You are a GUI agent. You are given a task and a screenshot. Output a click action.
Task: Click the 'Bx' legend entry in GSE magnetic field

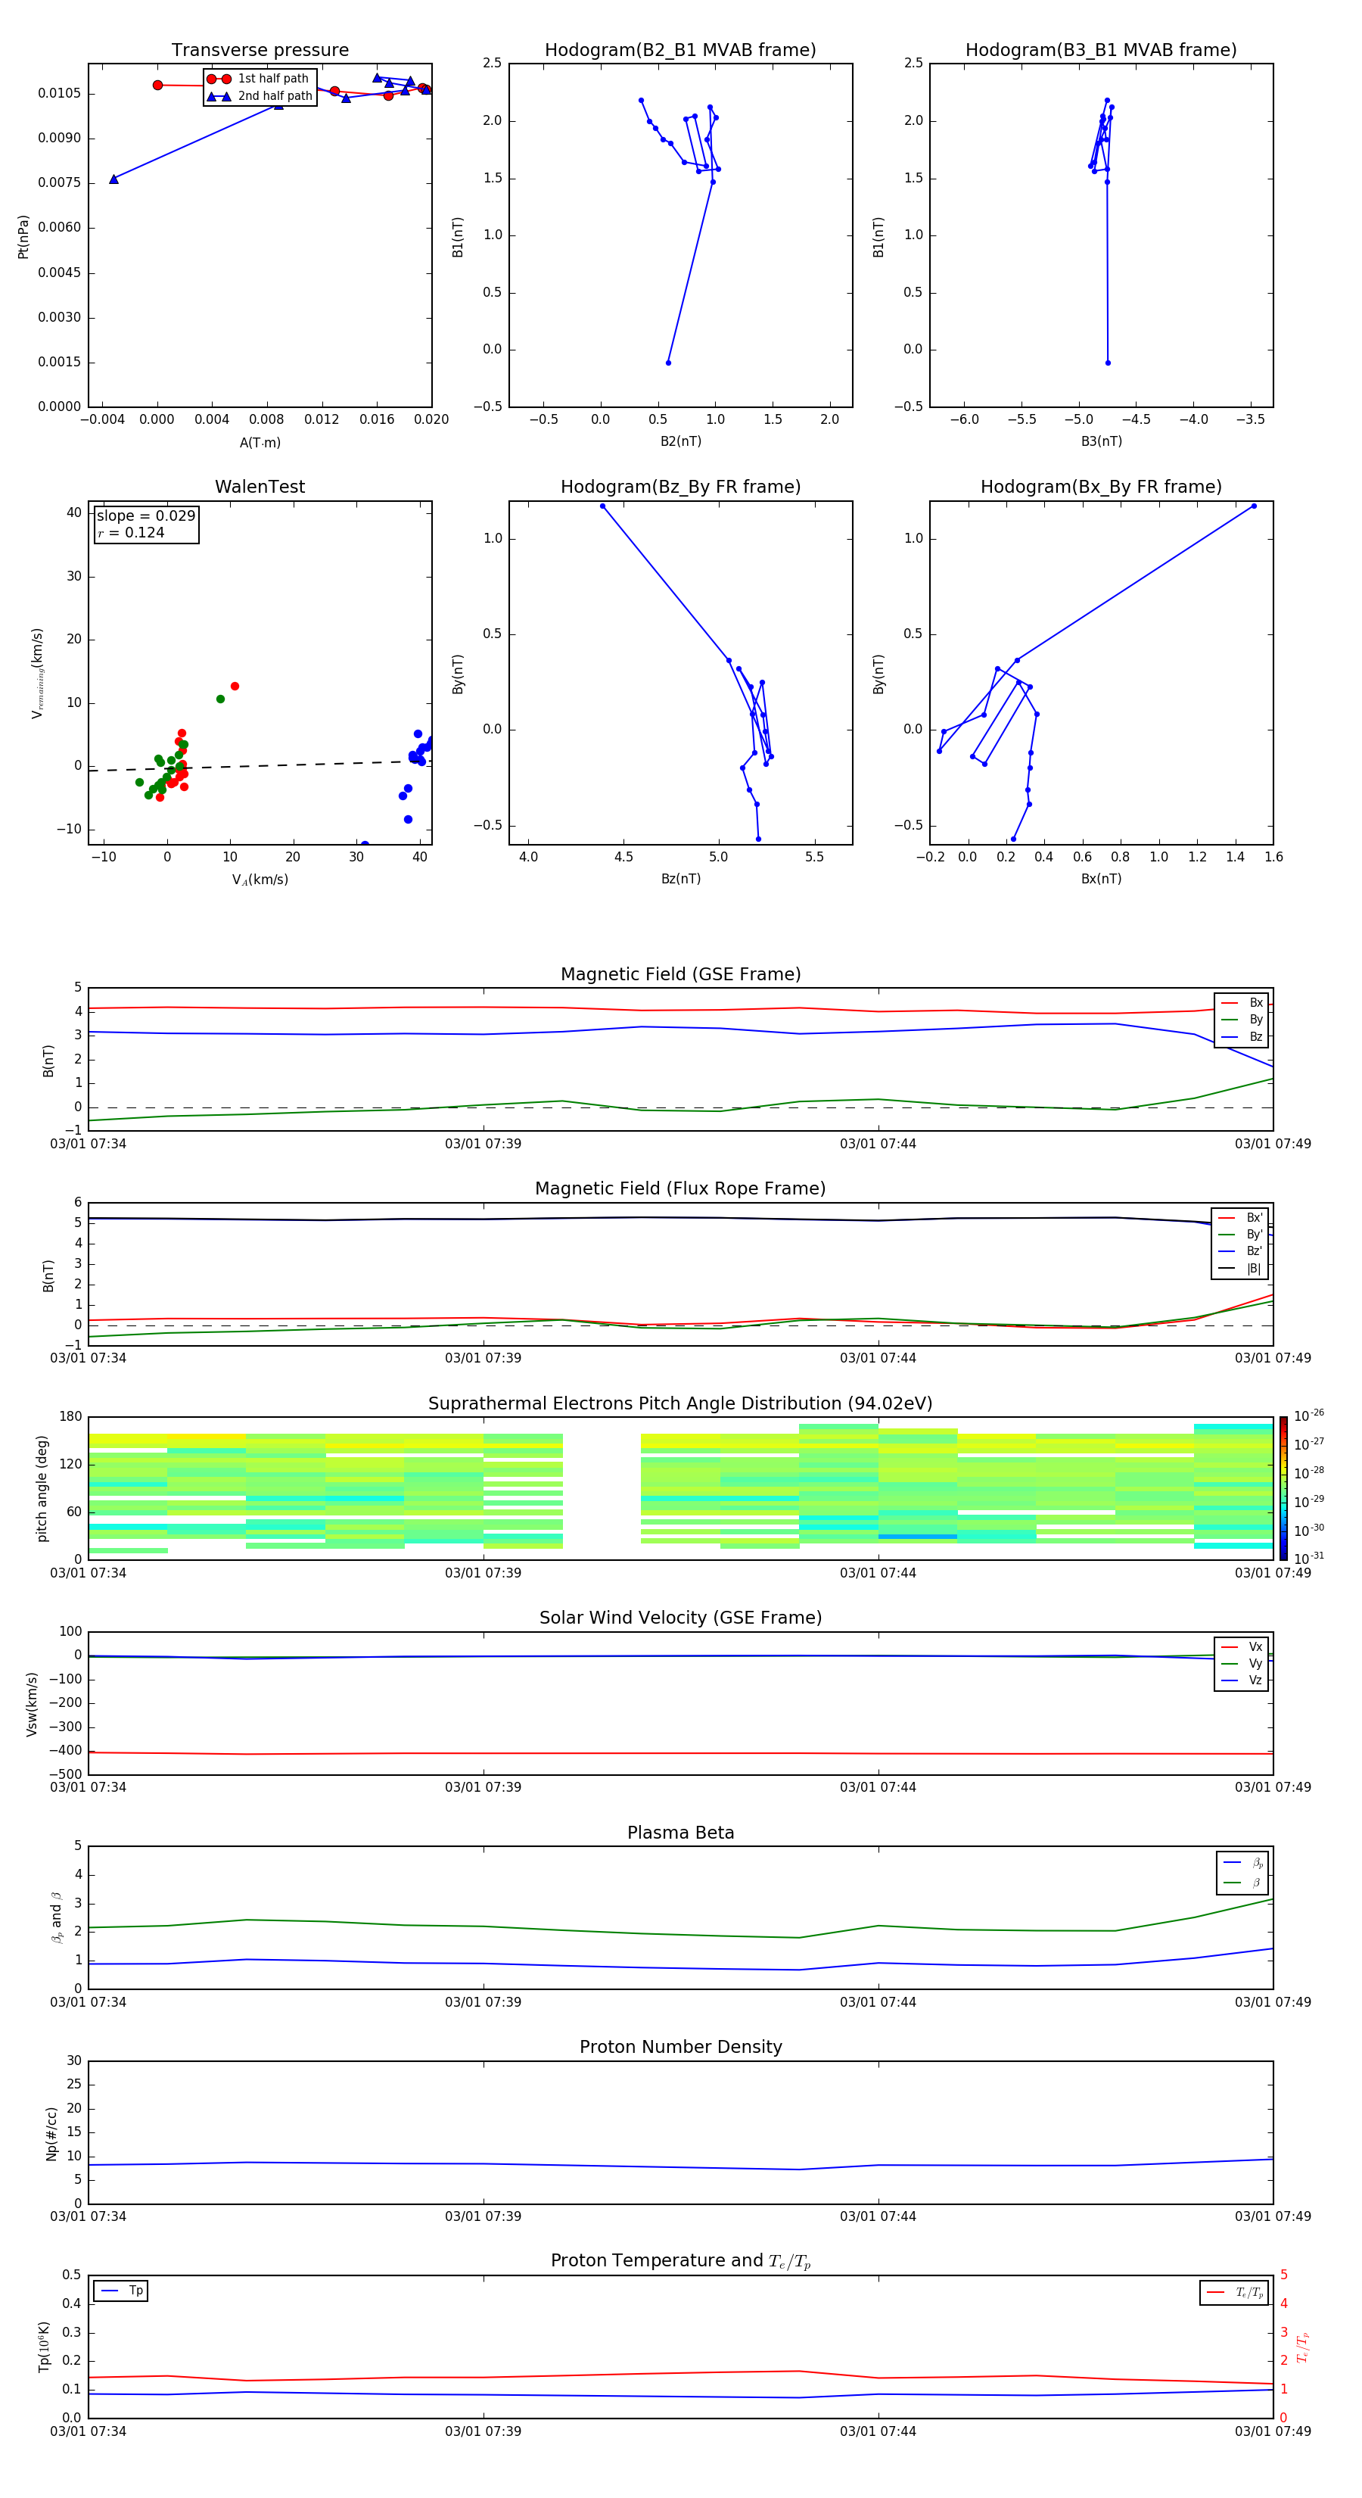[1242, 1003]
